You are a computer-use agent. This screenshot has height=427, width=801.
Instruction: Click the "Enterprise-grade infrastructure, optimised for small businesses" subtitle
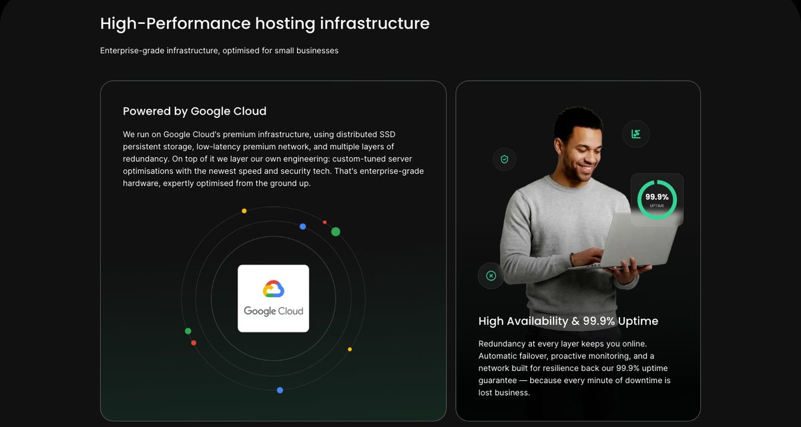point(219,51)
